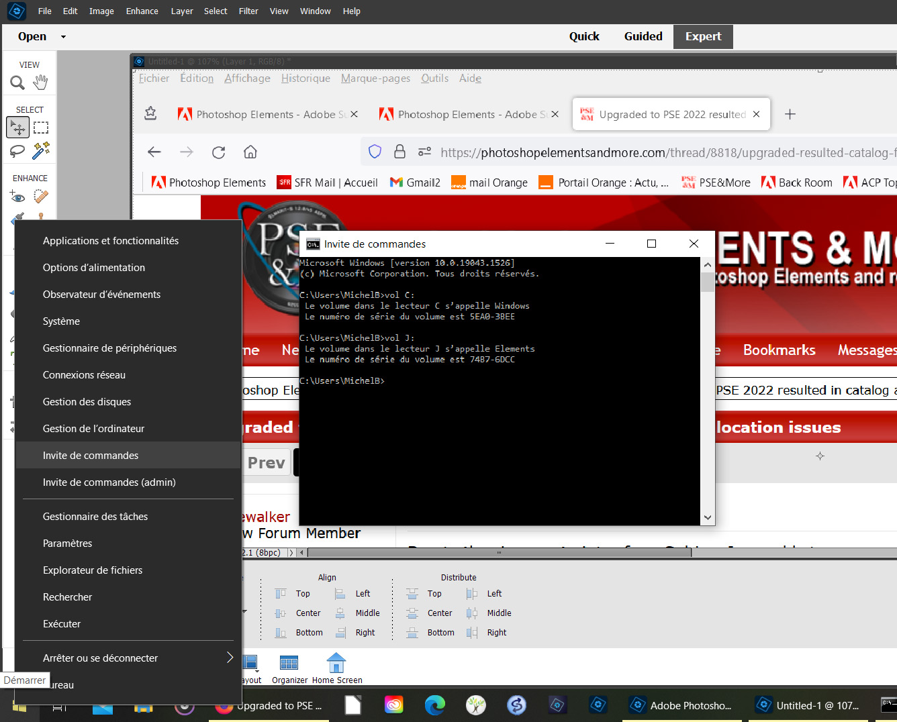Open the Enhance menu

142,11
